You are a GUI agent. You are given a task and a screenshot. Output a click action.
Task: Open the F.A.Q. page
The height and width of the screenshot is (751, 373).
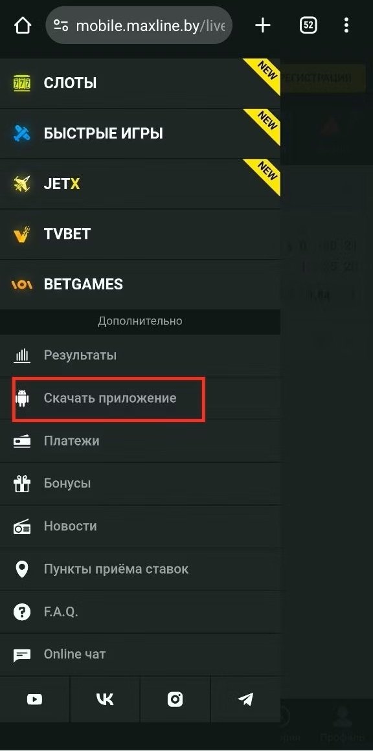coord(140,612)
